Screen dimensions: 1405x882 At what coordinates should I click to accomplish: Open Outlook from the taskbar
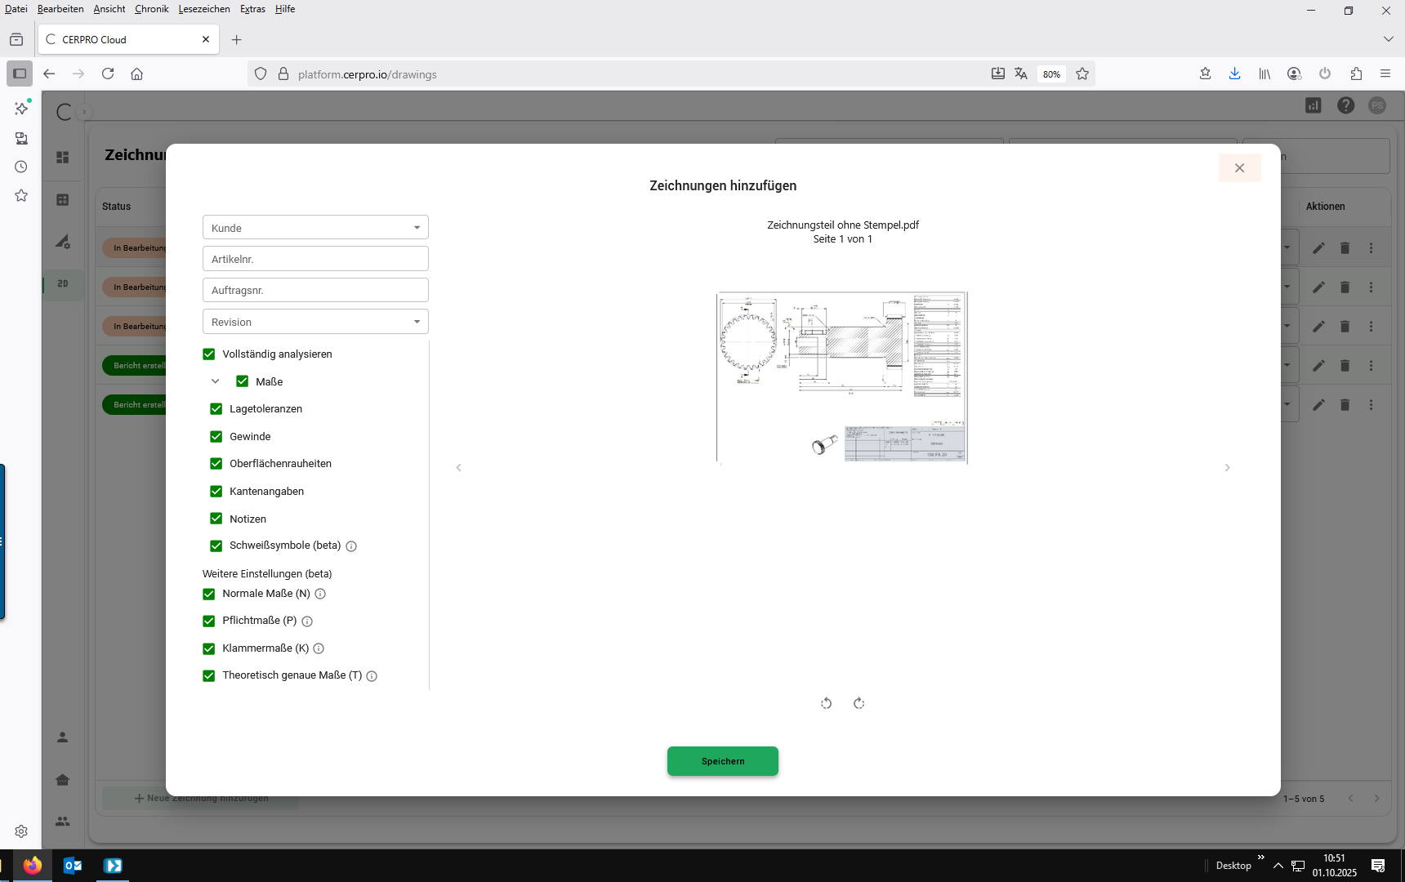pyautogui.click(x=73, y=866)
